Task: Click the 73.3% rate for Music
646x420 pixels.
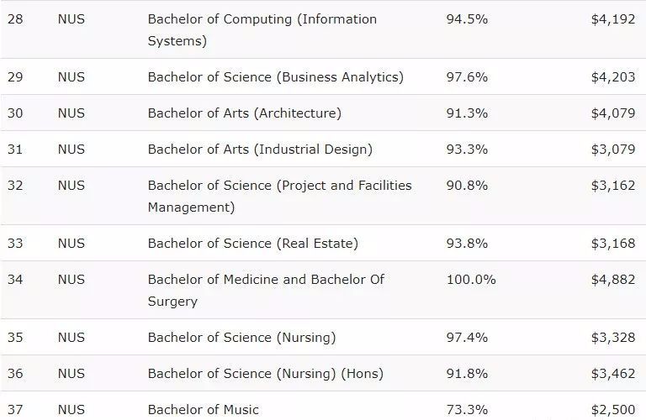Action: [467, 410]
